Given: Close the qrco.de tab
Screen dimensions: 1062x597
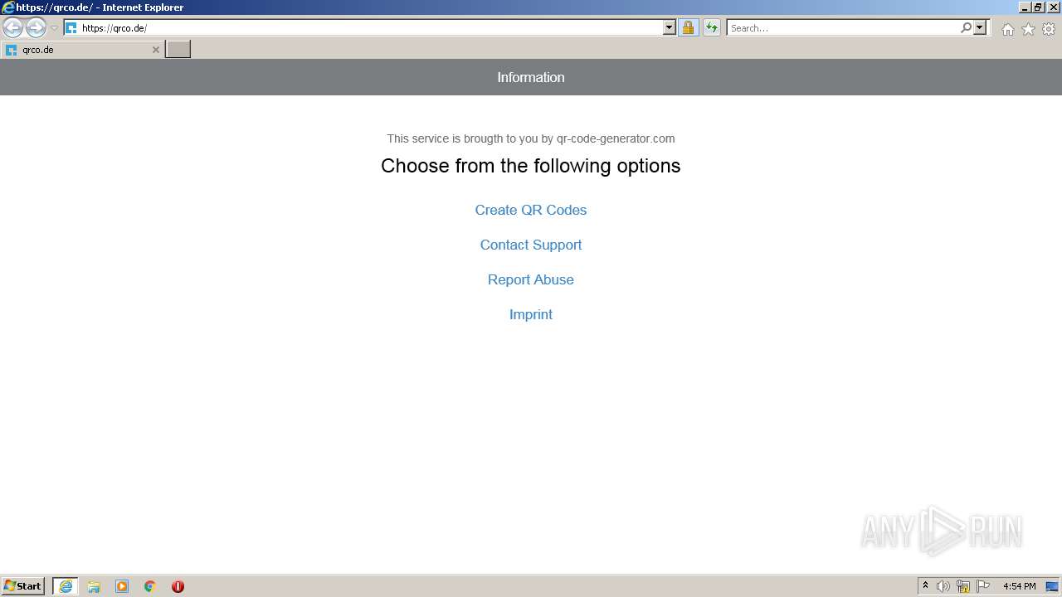Looking at the screenshot, I should (155, 50).
